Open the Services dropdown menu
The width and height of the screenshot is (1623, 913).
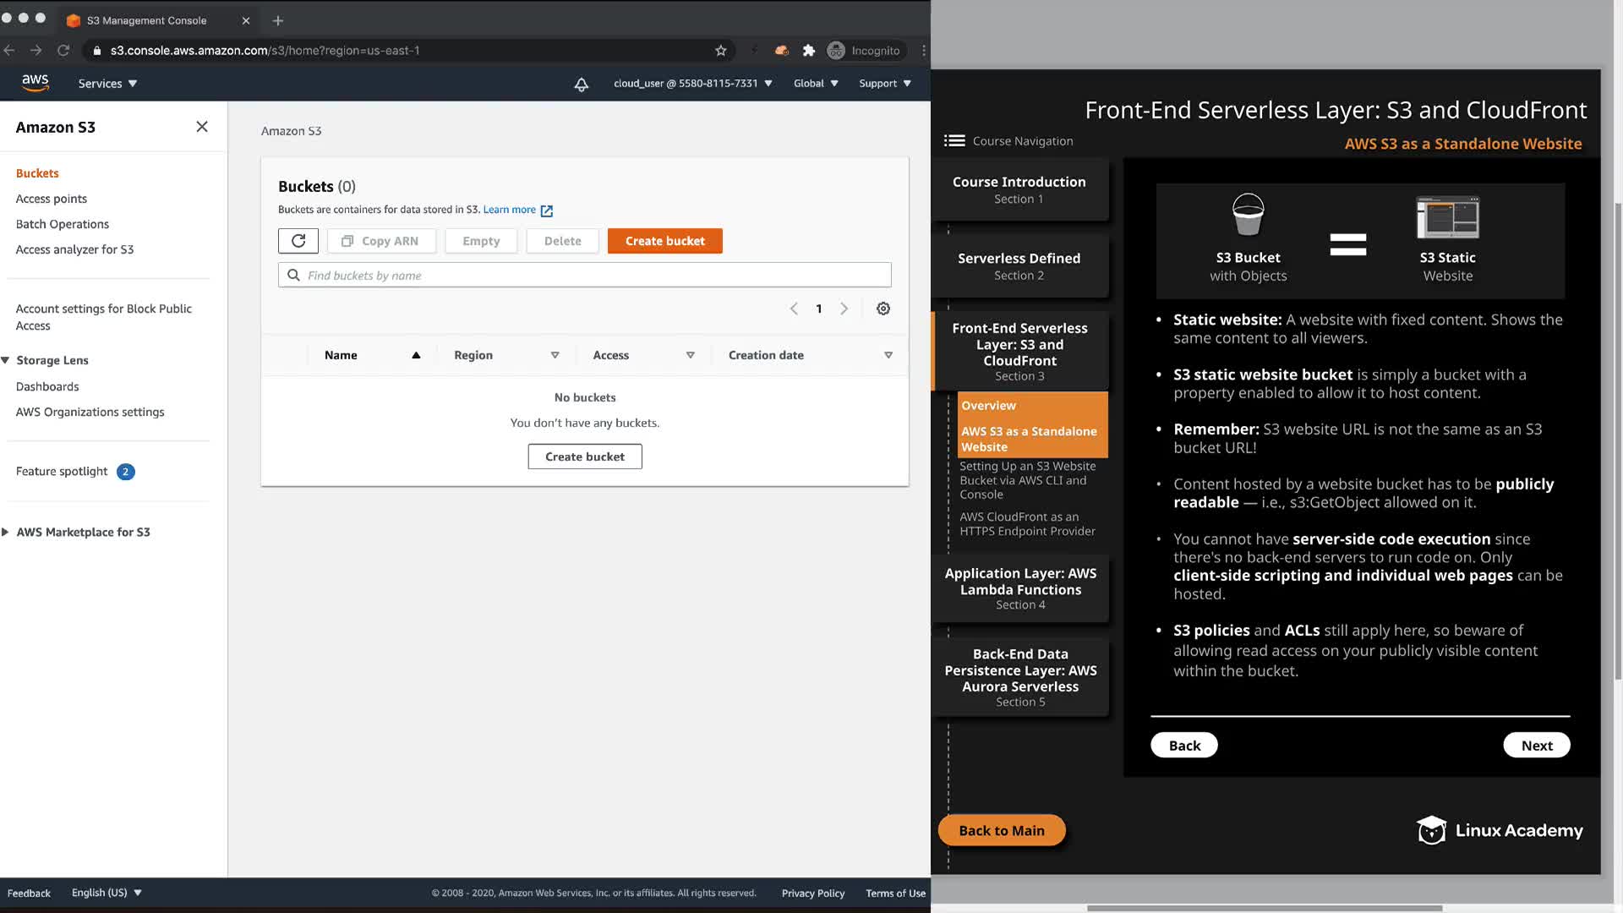tap(107, 84)
